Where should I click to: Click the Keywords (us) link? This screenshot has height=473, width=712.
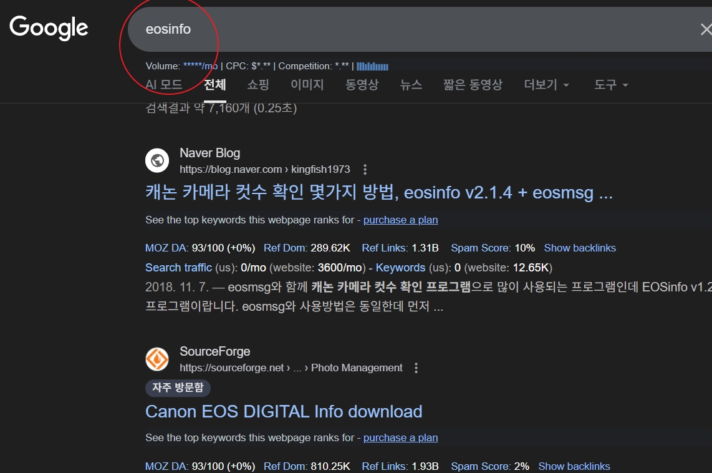(400, 268)
